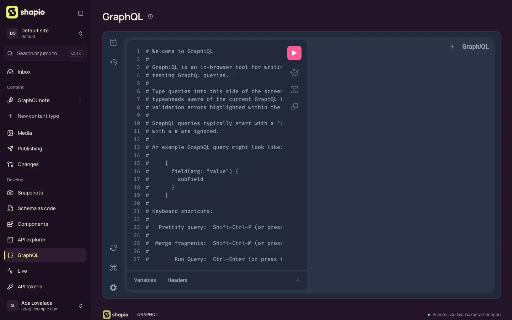
Task: Open the Ada Lovelace user menu
Action: [46, 306]
